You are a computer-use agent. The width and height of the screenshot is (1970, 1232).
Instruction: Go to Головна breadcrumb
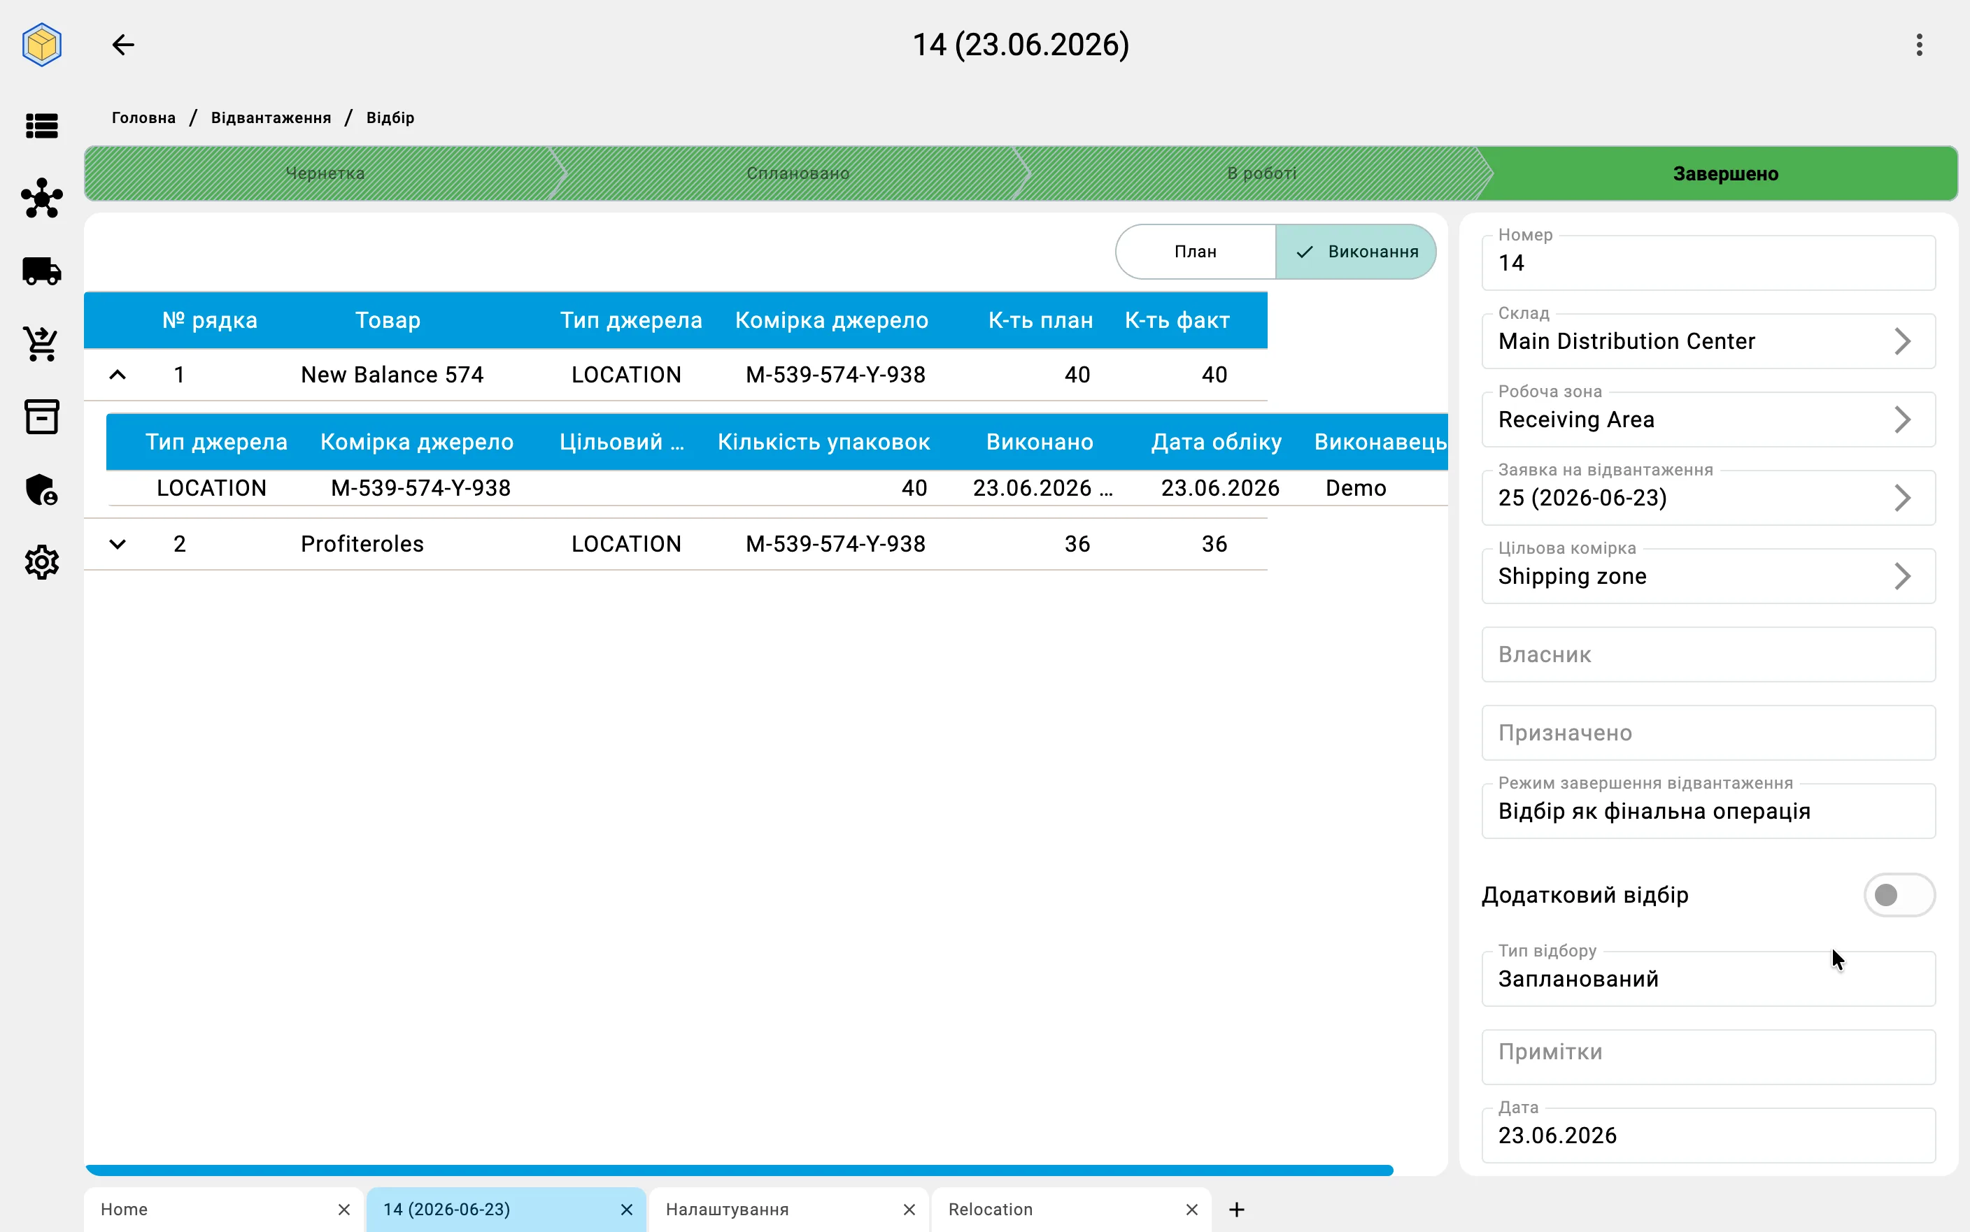(143, 118)
